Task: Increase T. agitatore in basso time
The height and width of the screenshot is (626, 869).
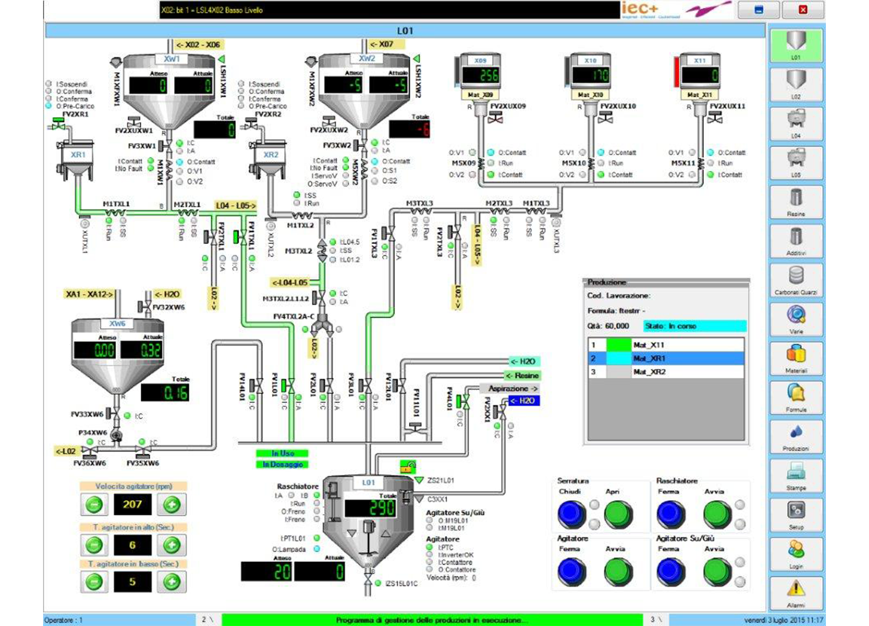Action: [172, 582]
